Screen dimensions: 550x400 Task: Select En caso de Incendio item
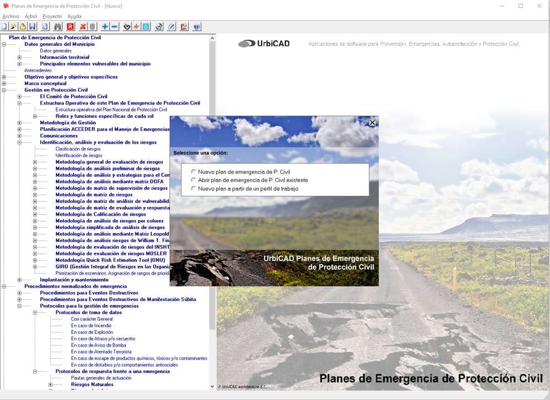[91, 326]
